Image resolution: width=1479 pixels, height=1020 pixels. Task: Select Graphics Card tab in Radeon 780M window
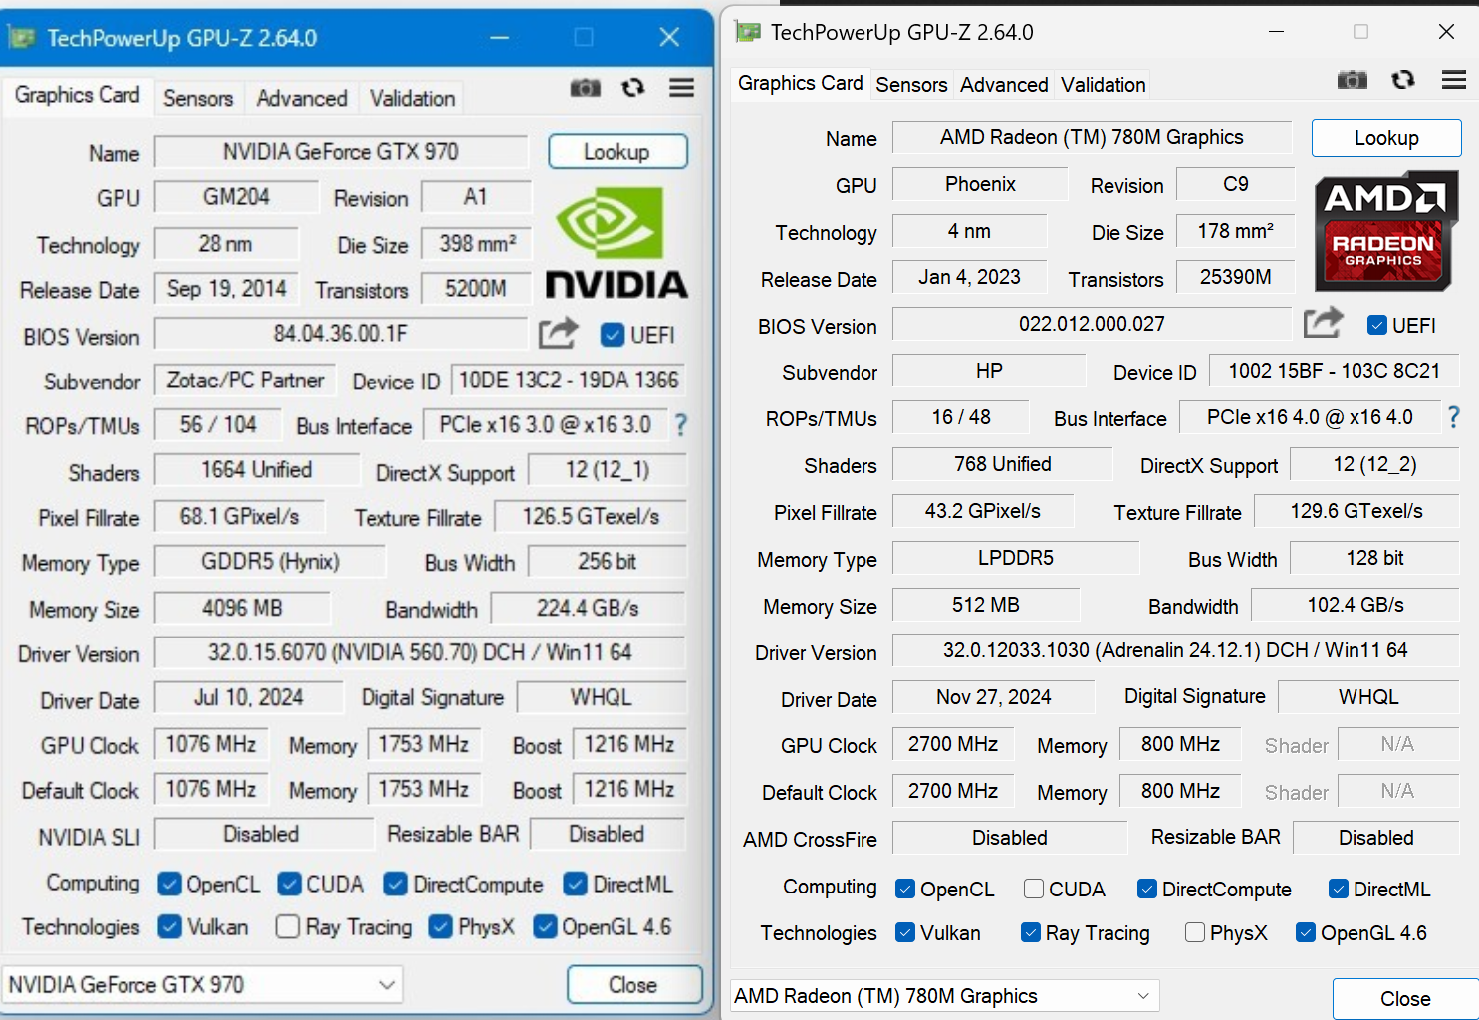(x=801, y=84)
